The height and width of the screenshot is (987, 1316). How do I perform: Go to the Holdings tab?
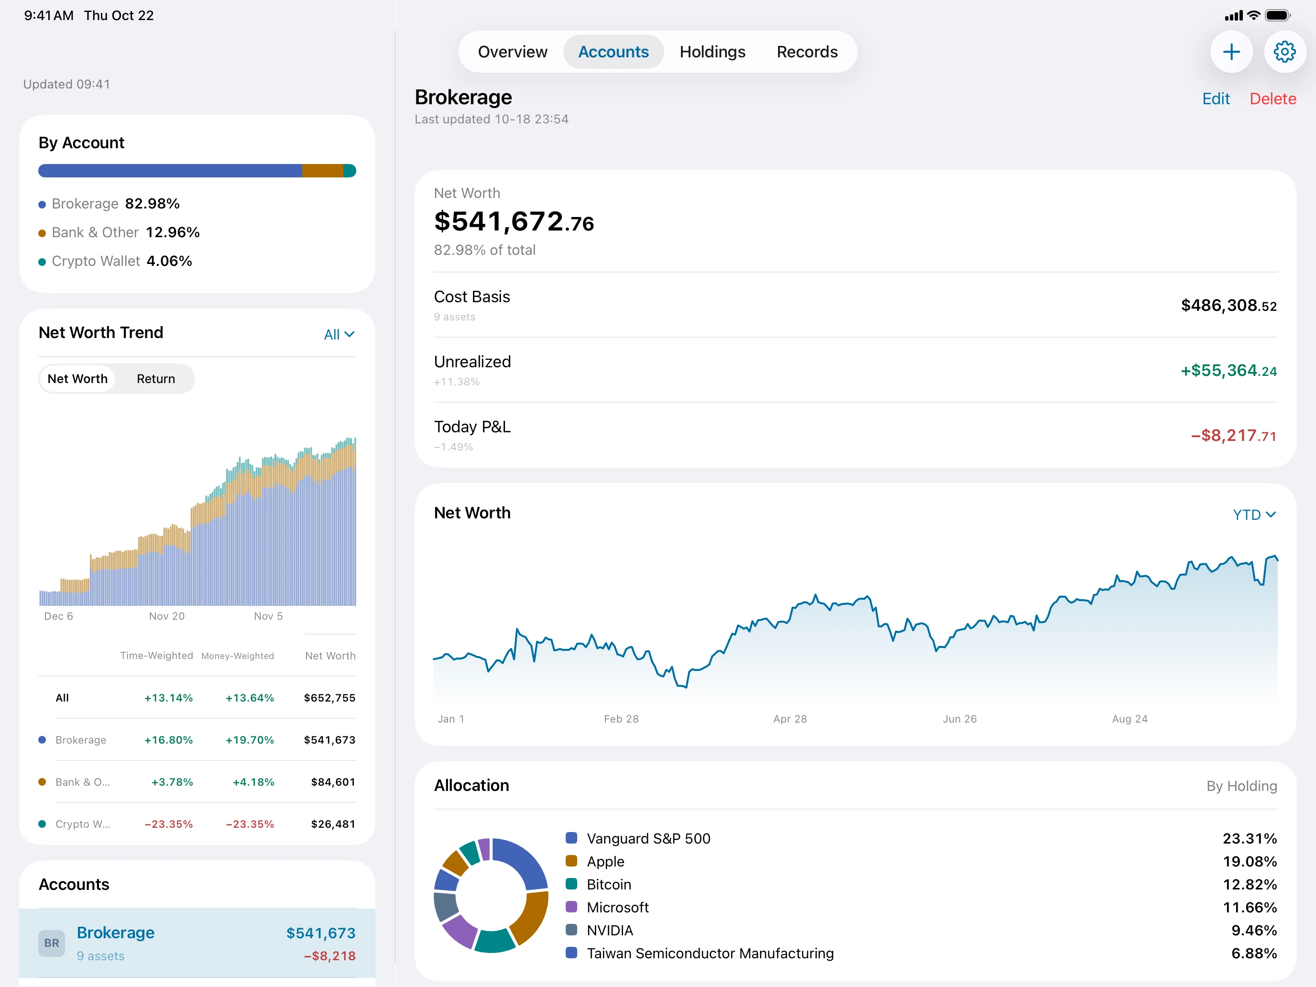click(712, 52)
